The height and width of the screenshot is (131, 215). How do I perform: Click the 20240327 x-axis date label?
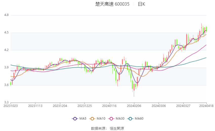[x=183, y=106]
